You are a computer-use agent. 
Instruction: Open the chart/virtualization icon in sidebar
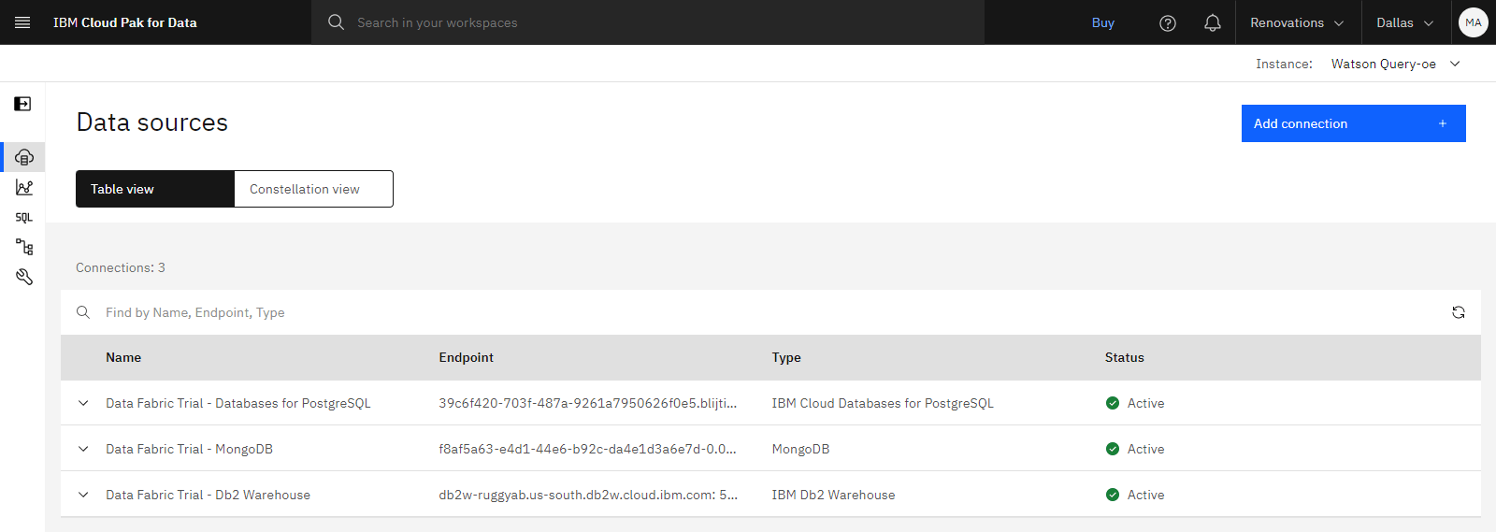coord(24,187)
